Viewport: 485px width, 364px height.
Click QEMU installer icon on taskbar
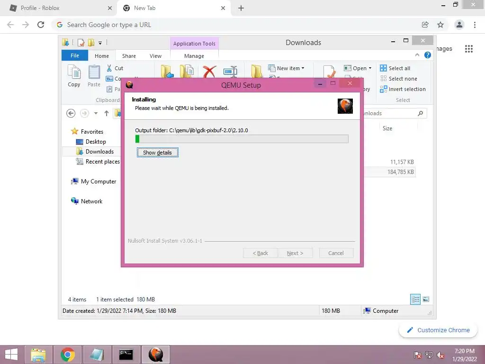tap(155, 355)
